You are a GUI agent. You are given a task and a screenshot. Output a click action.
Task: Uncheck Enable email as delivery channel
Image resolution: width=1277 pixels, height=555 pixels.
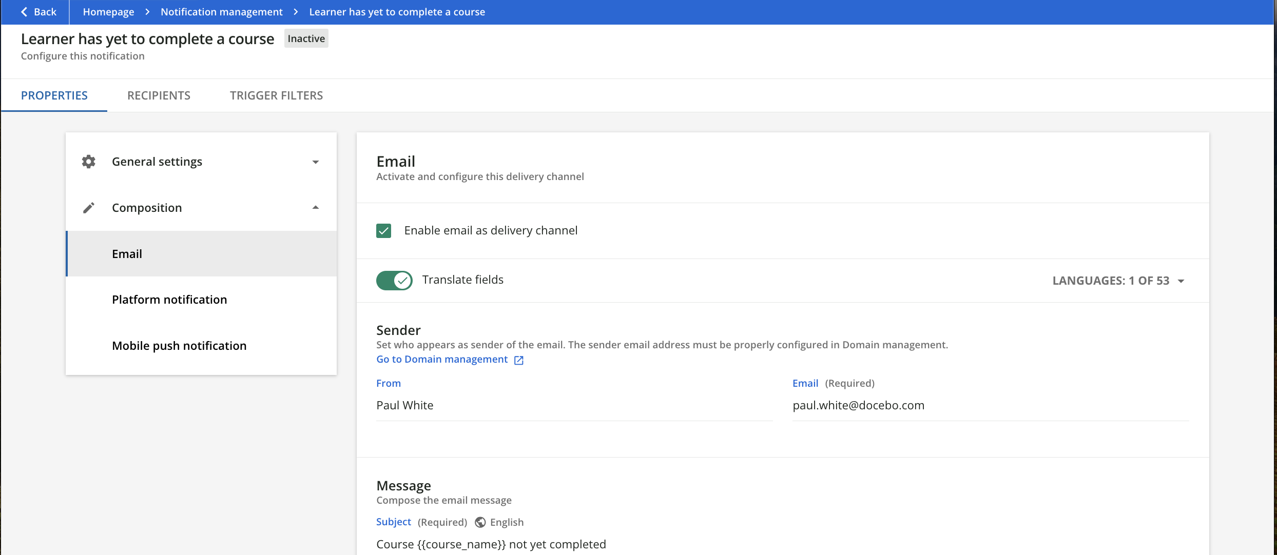(x=383, y=231)
